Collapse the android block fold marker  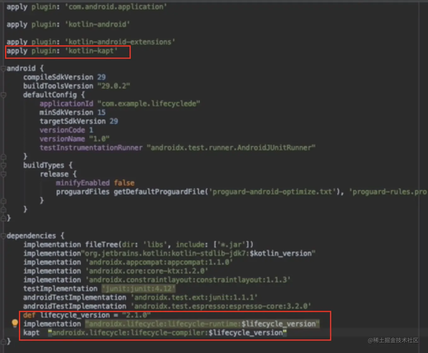3,68
